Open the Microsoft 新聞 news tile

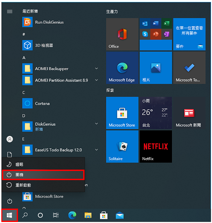pos(189,113)
